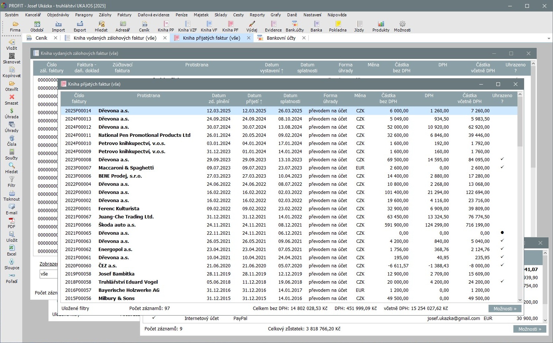The width and height of the screenshot is (553, 343).
Task: Toggle paid mark for Truhlářství Eduard Vogel
Action: pyautogui.click(x=502, y=282)
